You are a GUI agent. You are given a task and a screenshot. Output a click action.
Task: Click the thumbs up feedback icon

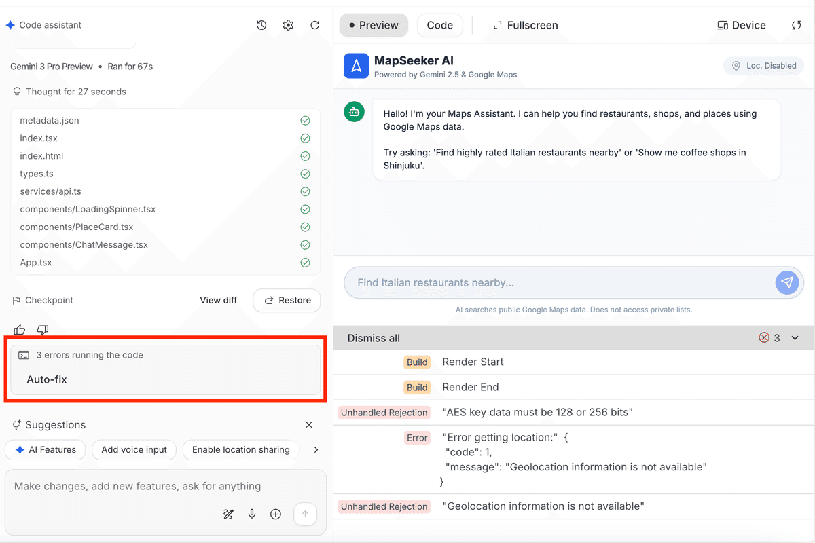coord(19,330)
